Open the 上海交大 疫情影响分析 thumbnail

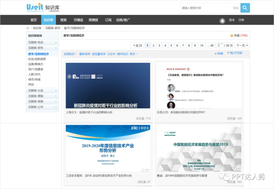[108, 85]
